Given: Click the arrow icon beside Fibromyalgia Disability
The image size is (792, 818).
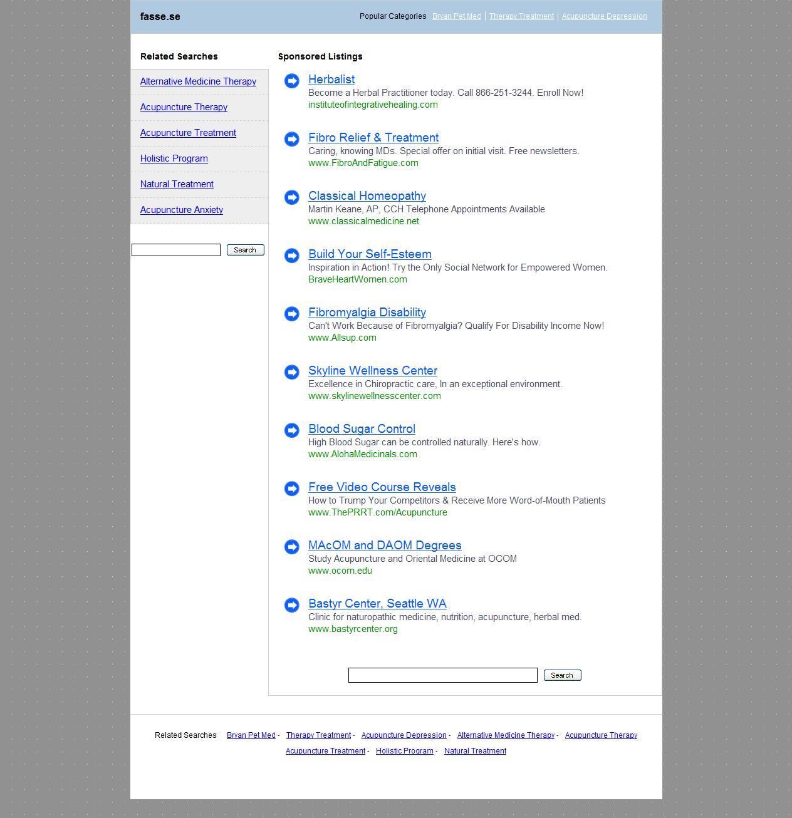Looking at the screenshot, I should point(292,314).
